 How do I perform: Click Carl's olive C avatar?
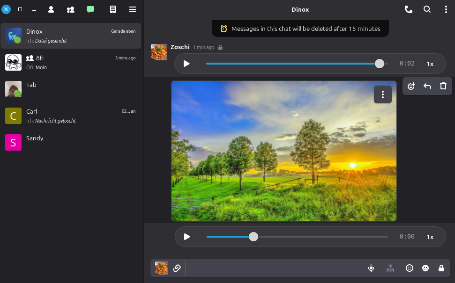[x=13, y=116]
